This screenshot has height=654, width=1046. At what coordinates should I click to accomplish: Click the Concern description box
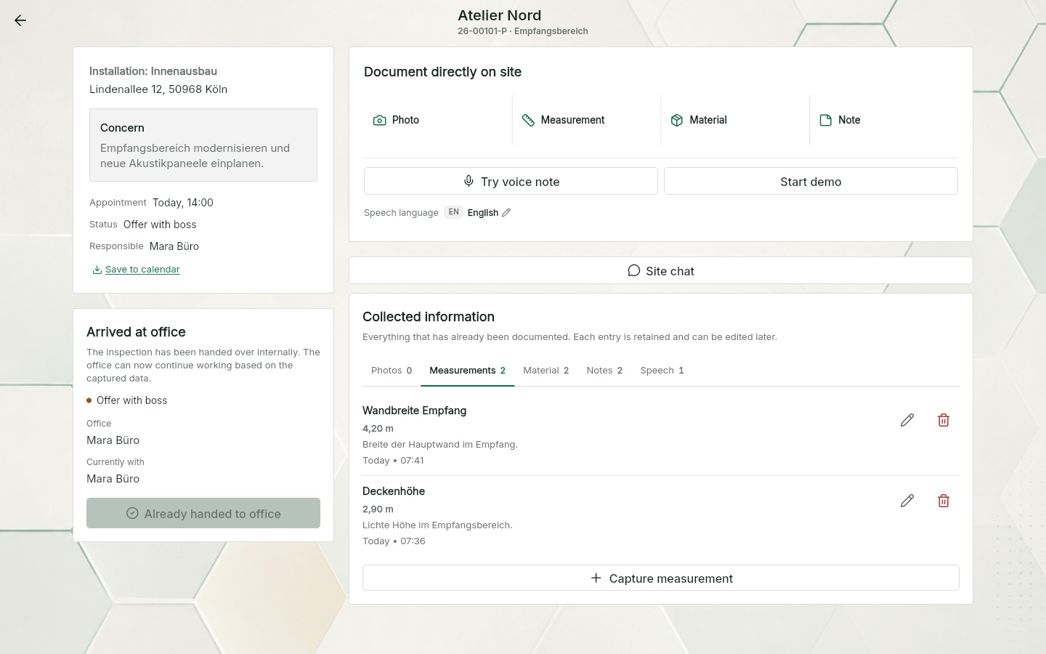pyautogui.click(x=203, y=145)
